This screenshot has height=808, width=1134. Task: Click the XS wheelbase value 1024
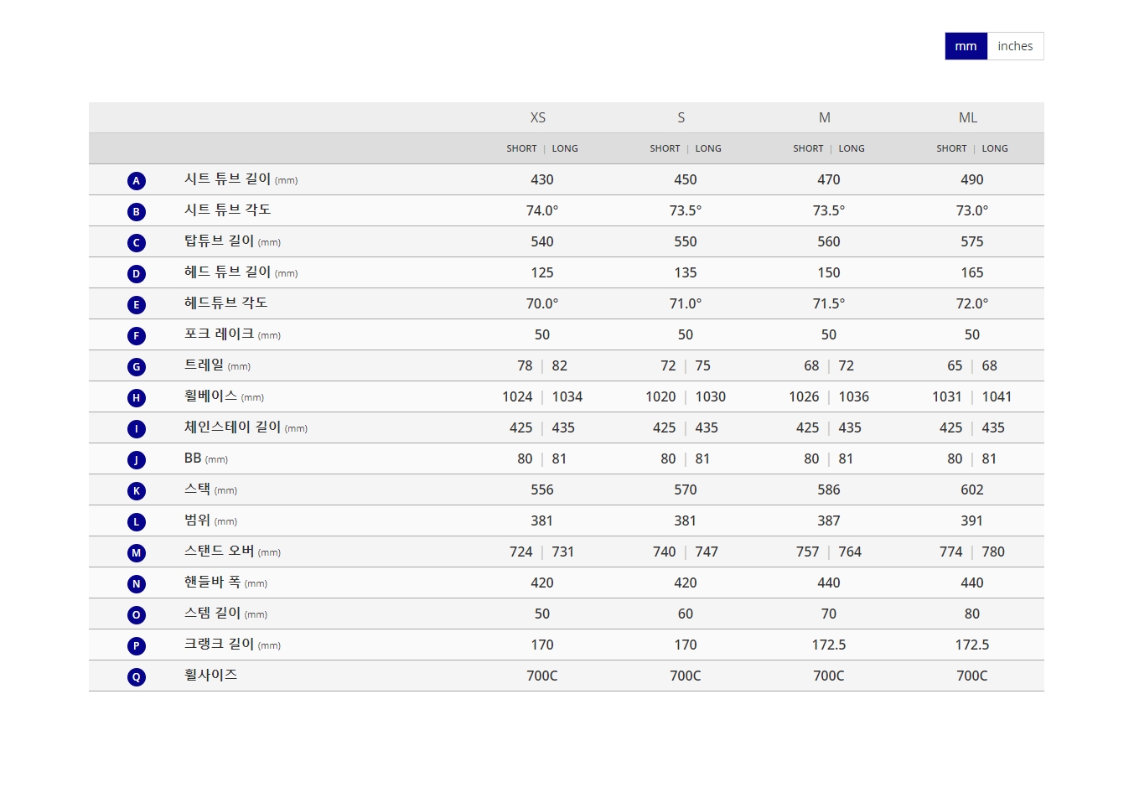tap(517, 396)
